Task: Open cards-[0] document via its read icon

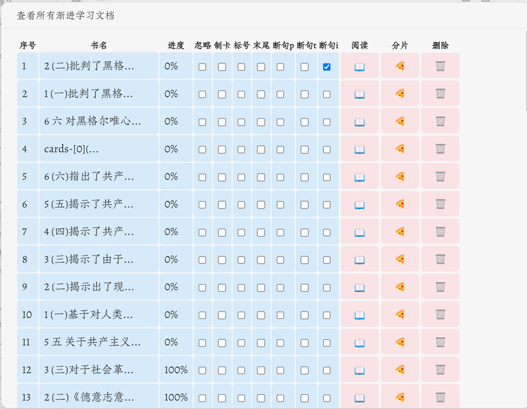Action: pos(359,150)
